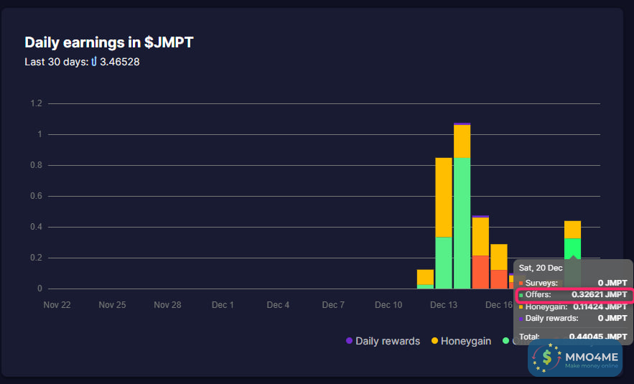
Task: Click the Nov 22 axis date label
Action: [57, 305]
